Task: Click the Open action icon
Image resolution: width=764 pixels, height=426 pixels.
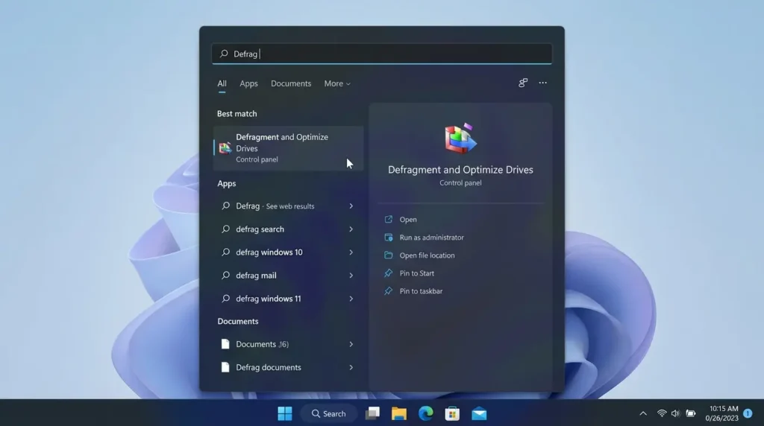Action: 388,219
